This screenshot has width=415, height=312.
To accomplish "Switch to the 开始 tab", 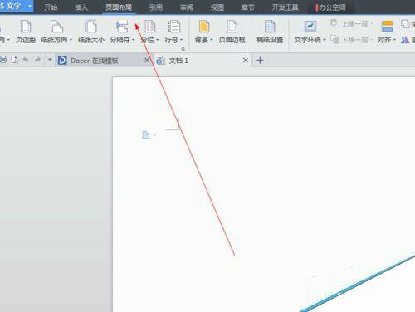I will (51, 7).
